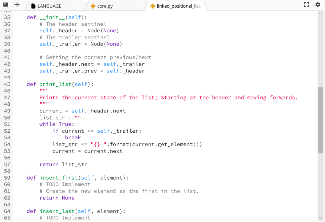Open the file tree panel icon
Image resolution: width=325 pixels, height=222 pixels.
click(x=6, y=4)
